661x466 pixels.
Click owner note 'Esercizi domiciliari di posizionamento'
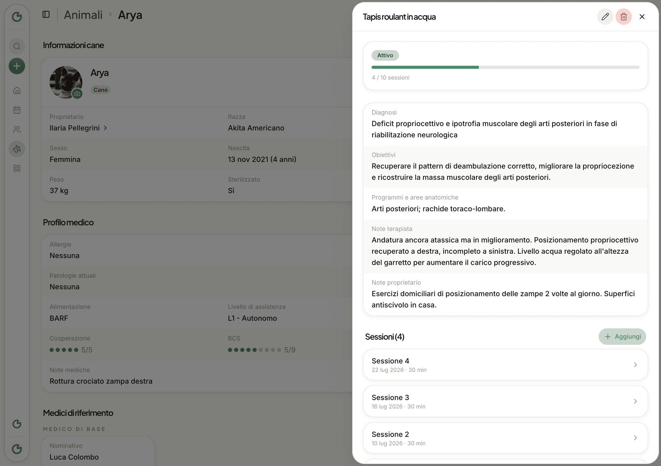(503, 299)
